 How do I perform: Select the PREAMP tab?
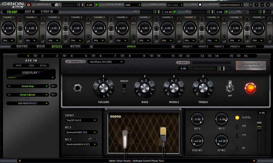[x=12, y=12]
